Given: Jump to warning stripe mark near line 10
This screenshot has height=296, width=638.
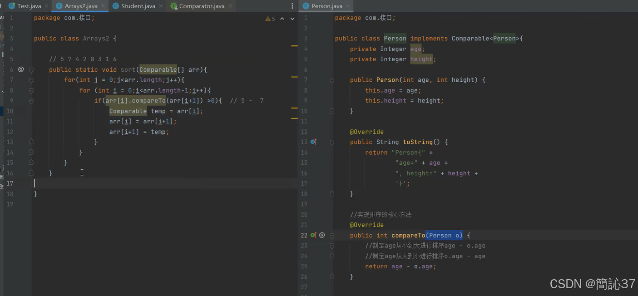Looking at the screenshot, I should [x=294, y=108].
